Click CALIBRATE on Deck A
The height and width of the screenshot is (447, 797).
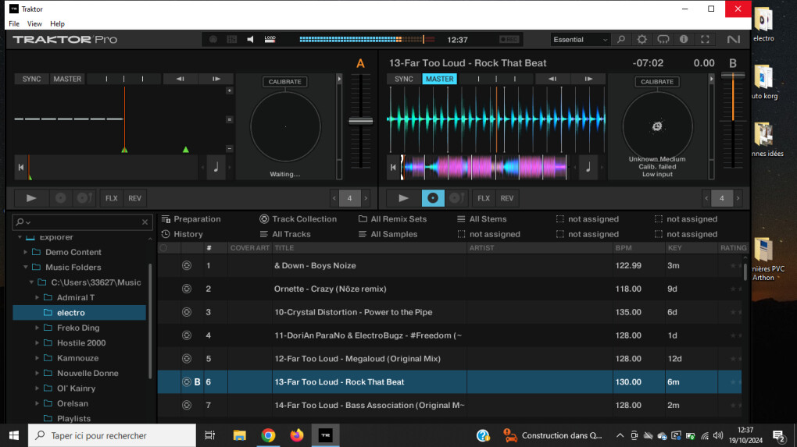(x=285, y=82)
